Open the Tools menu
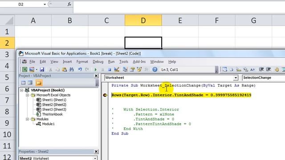Screen dimensions: 285x160 click(x=124, y=62)
